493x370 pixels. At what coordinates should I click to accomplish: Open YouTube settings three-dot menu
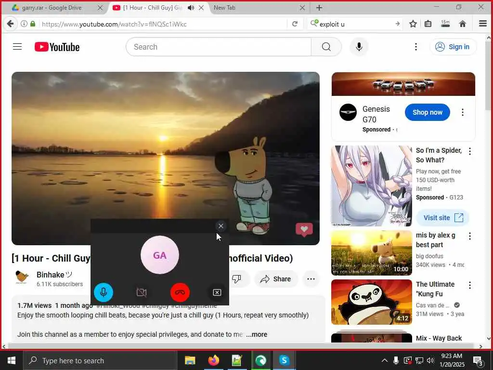(x=415, y=47)
